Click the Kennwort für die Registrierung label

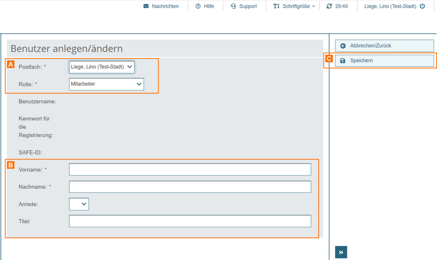[x=36, y=127]
